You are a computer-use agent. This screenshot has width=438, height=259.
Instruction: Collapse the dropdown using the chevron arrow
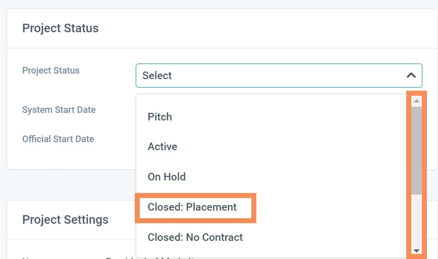[x=411, y=76]
